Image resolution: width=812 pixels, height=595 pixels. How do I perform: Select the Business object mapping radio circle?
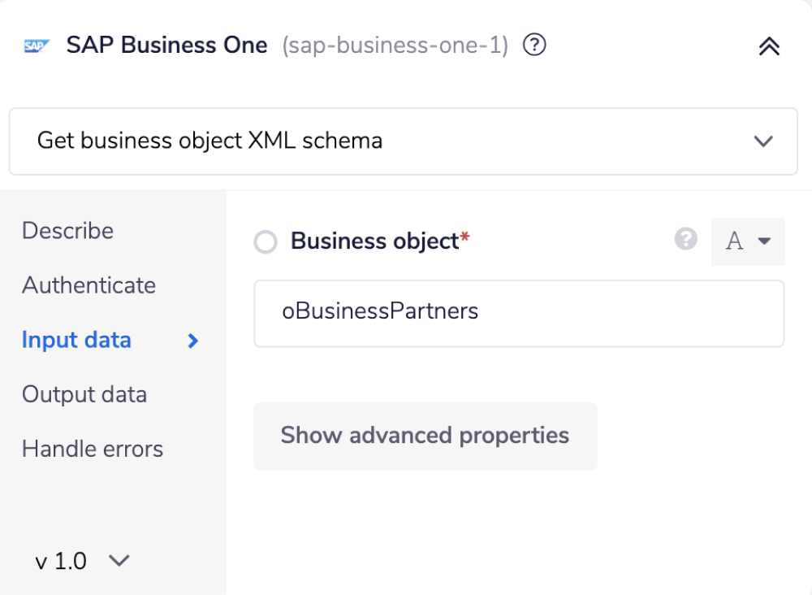coord(266,241)
